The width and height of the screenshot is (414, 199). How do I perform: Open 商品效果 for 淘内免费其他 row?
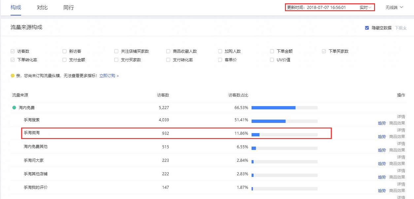pyautogui.click(x=397, y=150)
